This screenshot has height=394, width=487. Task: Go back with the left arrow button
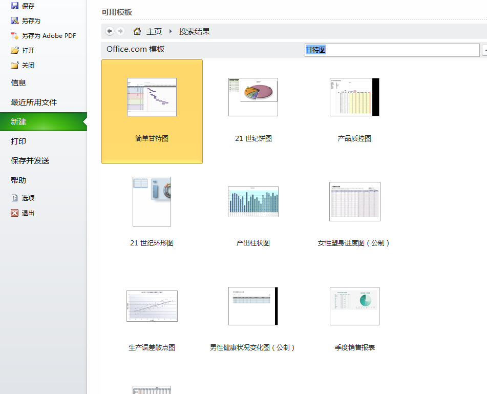pos(110,31)
